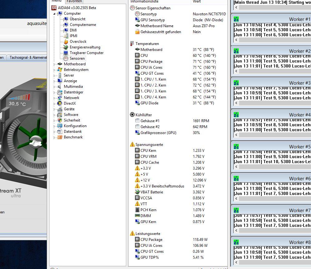Collapse the Computer tree node
Screen dimensions: 311x269
[x=54, y=14]
